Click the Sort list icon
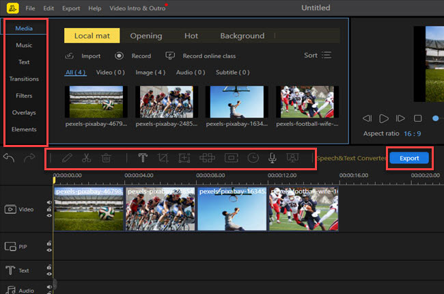The height and width of the screenshot is (294, 444). point(327,55)
